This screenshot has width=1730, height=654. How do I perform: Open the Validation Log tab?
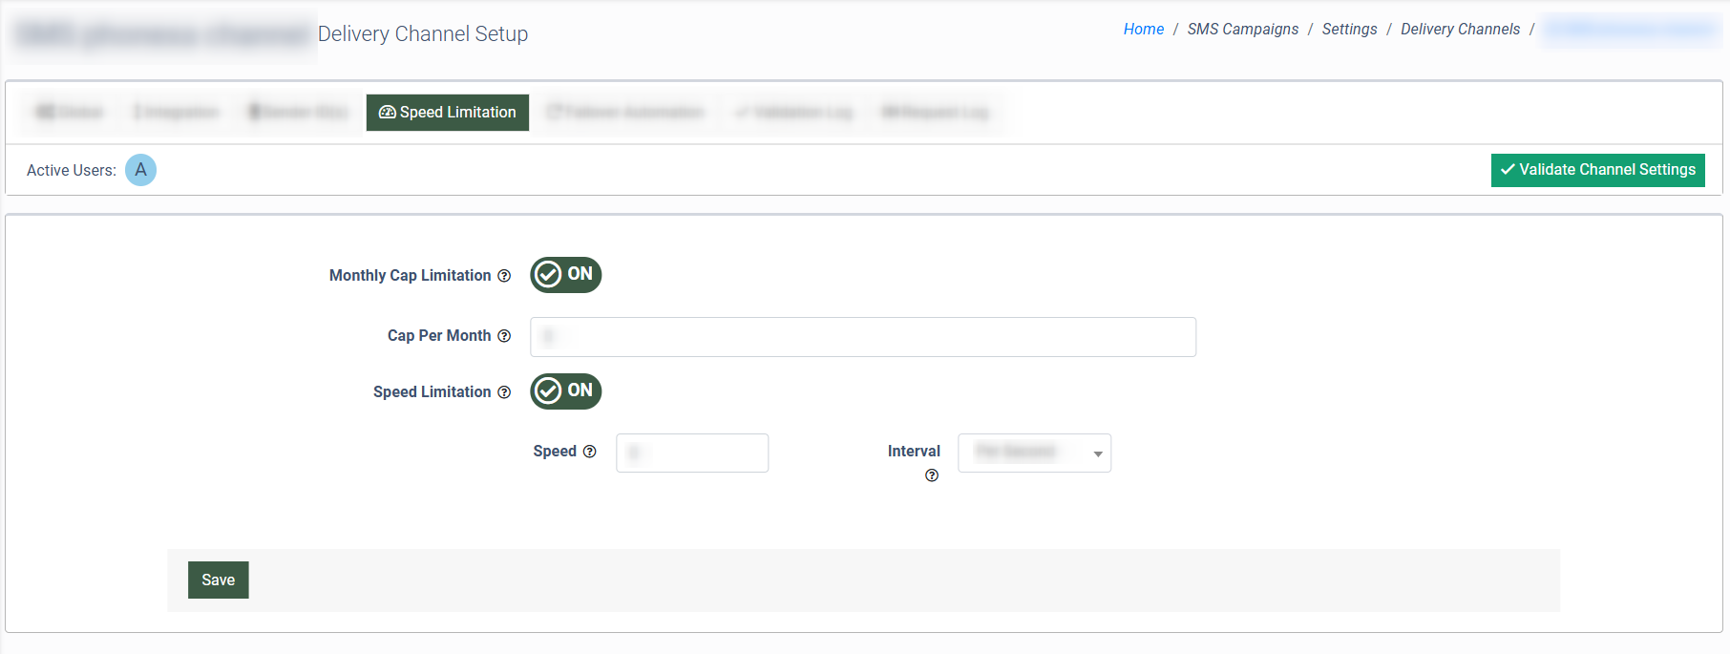[x=794, y=113]
